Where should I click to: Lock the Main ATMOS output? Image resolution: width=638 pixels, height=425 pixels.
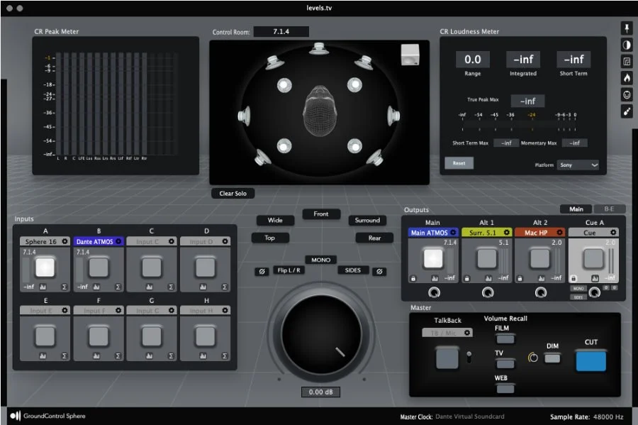[x=413, y=278]
